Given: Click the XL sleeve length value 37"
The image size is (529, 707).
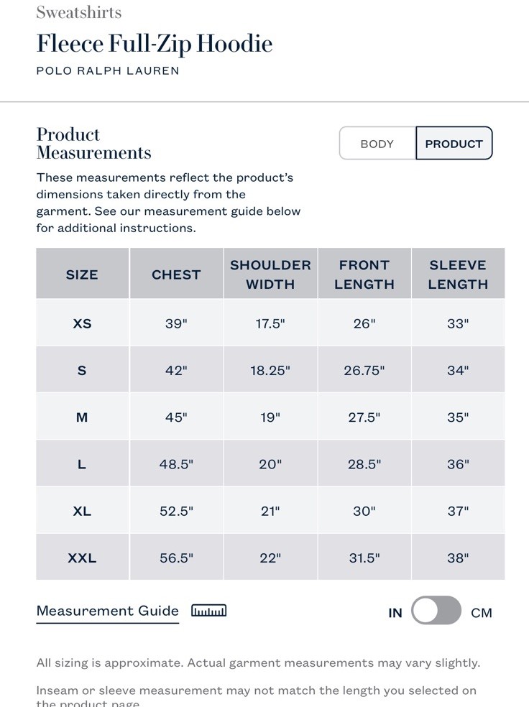Looking at the screenshot, I should 458,512.
